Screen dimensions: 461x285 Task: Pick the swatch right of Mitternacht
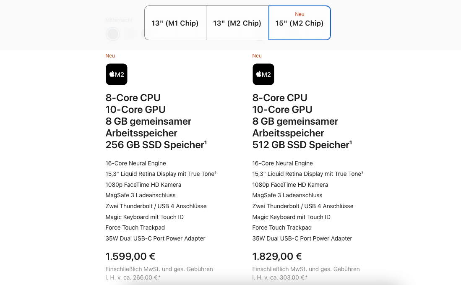tap(130, 34)
